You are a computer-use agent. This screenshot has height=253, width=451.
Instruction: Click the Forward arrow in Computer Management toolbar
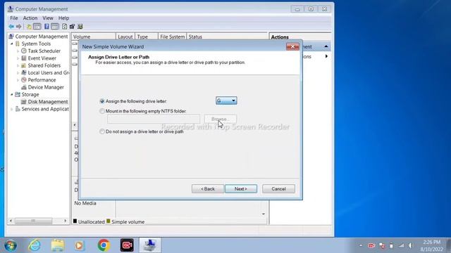coord(19,27)
